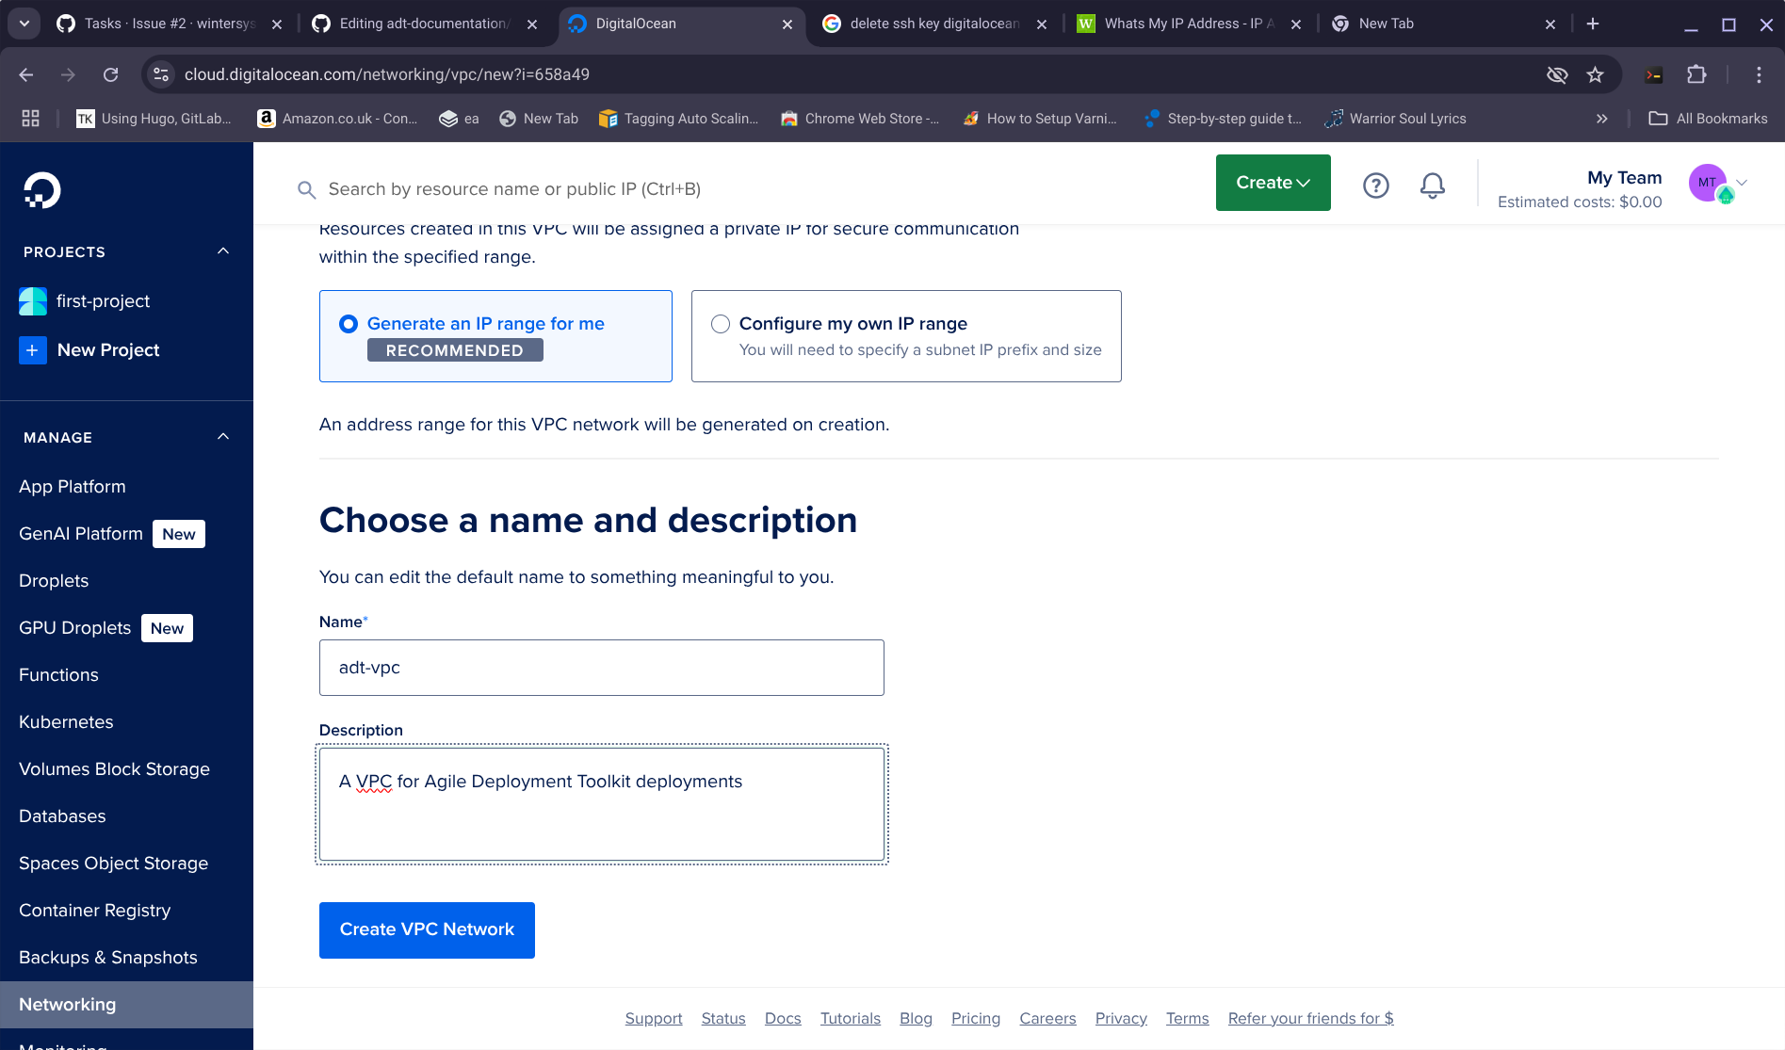
Task: Reload the page using refresh icon
Action: tap(111, 74)
